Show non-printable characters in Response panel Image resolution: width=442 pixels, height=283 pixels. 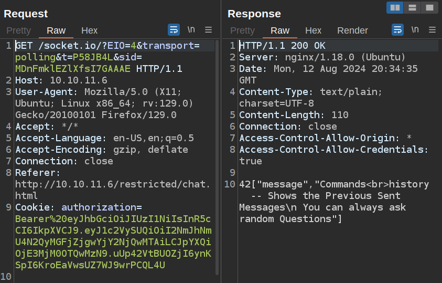[415, 29]
